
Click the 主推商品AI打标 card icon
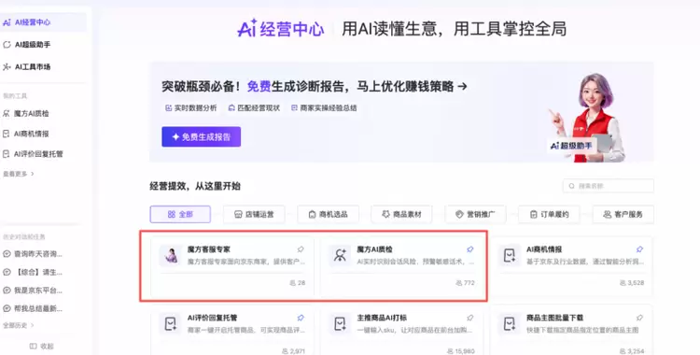click(340, 324)
